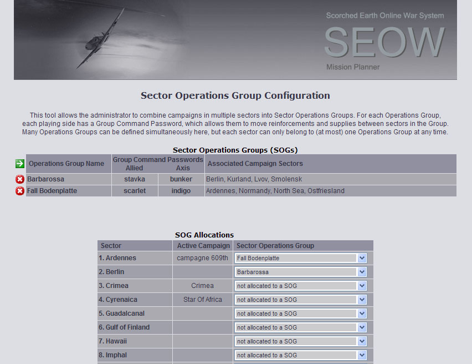Remove the Fall Bodenplatte group via red X

coord(20,191)
